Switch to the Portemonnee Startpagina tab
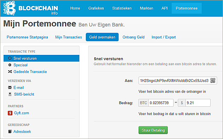The height and width of the screenshot is (139, 223). coord(27,37)
